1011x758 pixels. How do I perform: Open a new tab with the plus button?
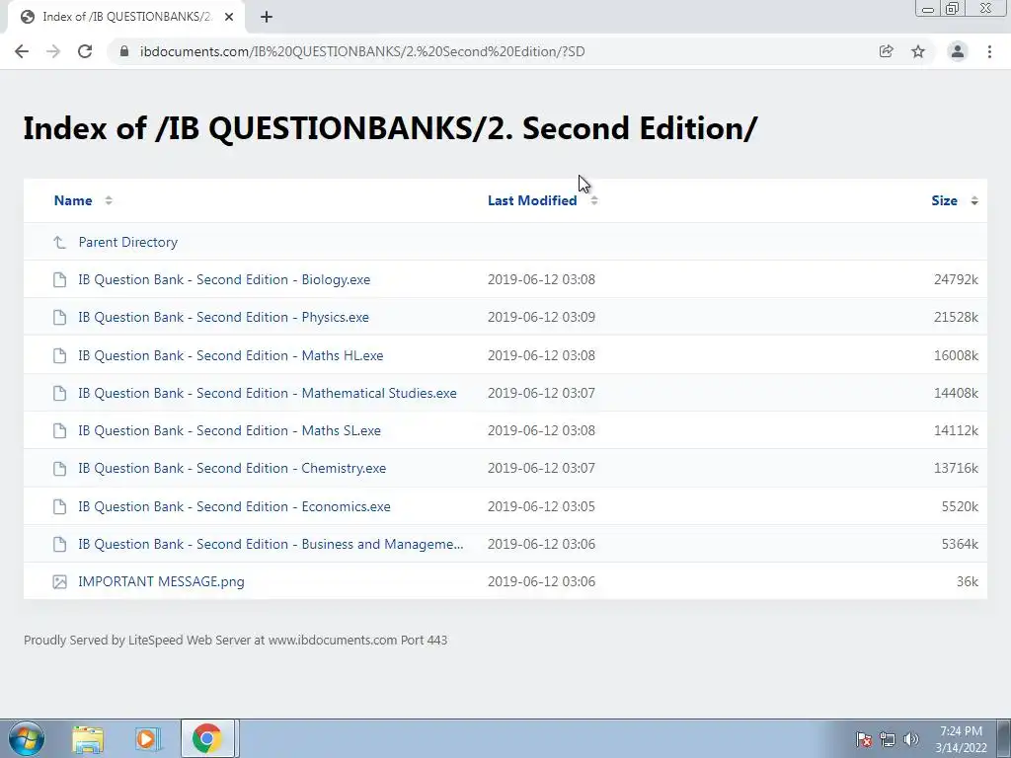point(267,18)
